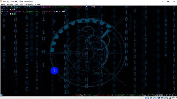Viewport: 177px width, 99px height.
Task: Minimize the VirtualBox window
Action: tap(162, 1)
